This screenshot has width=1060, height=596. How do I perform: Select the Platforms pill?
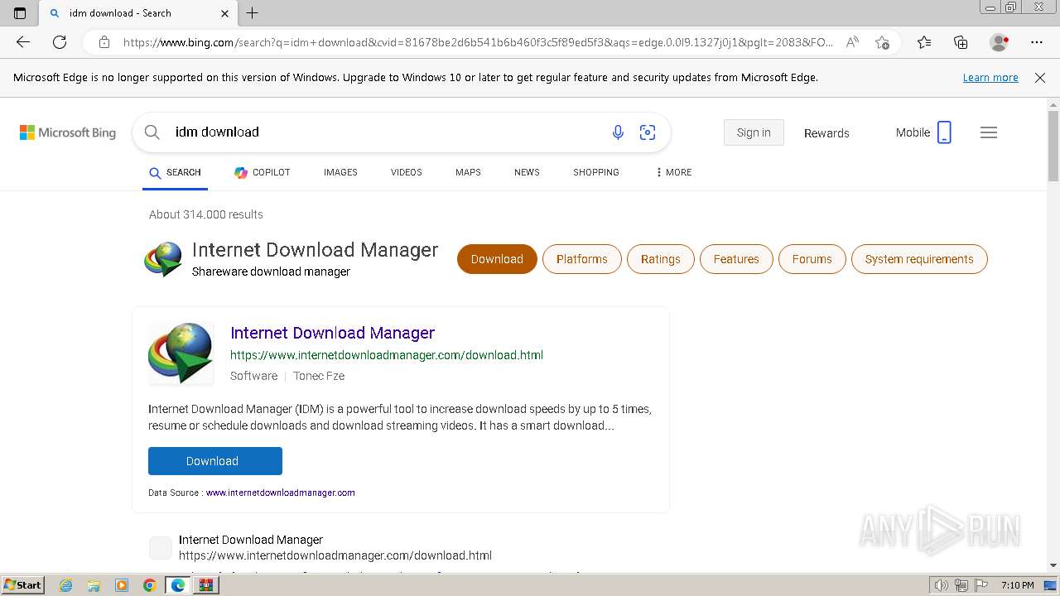(582, 259)
